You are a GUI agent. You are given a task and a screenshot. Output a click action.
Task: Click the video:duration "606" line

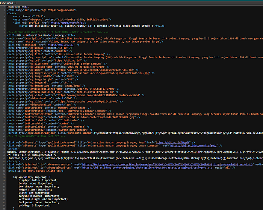tap(42, 98)
